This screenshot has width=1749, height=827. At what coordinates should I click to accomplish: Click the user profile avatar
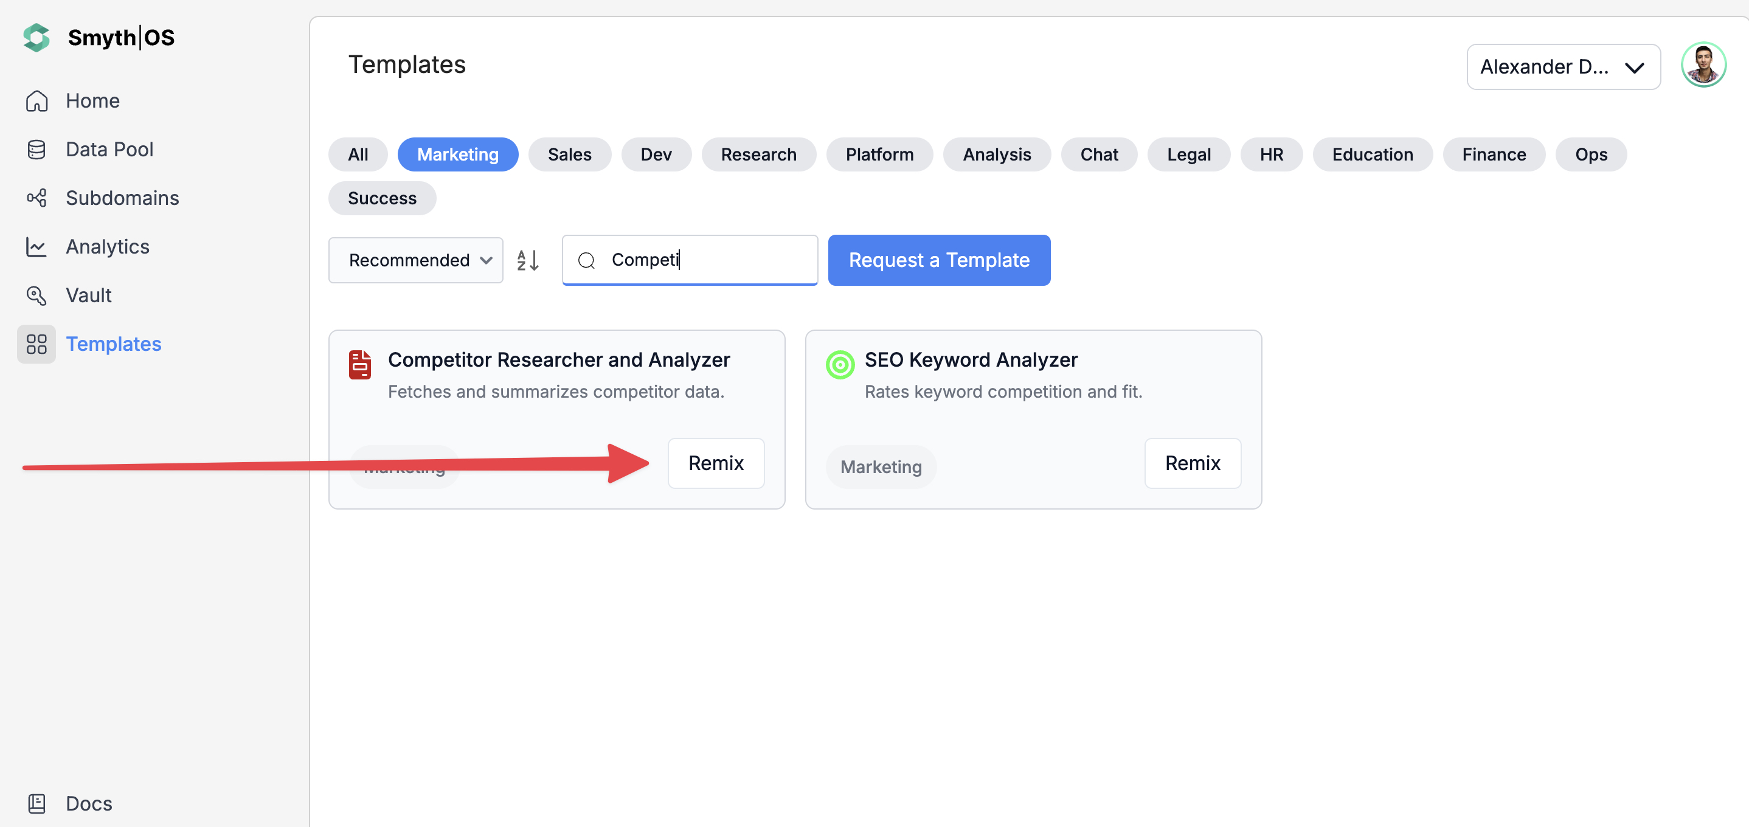(1703, 65)
